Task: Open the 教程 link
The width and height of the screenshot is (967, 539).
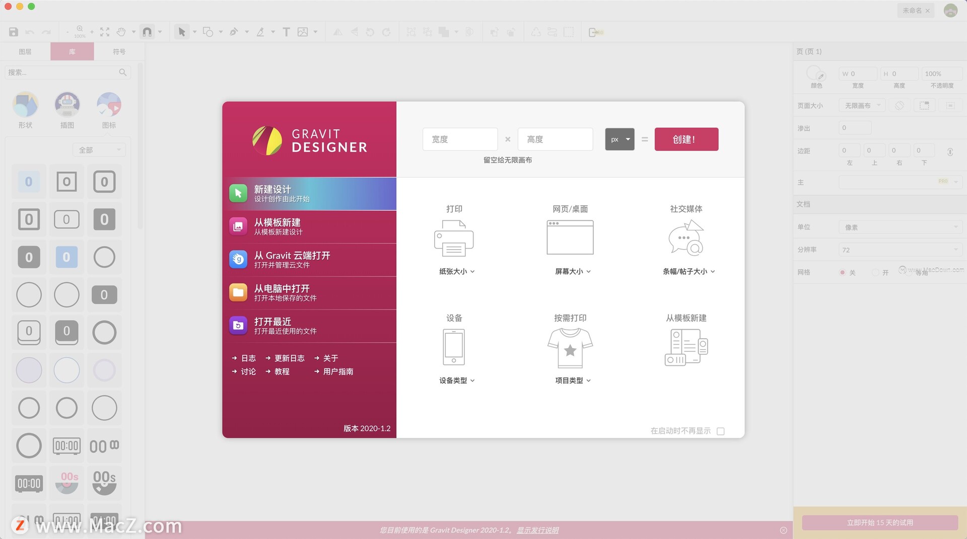Action: 282,371
